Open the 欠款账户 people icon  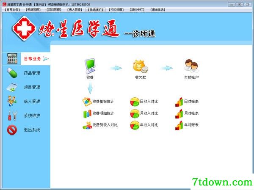[x=191, y=66]
